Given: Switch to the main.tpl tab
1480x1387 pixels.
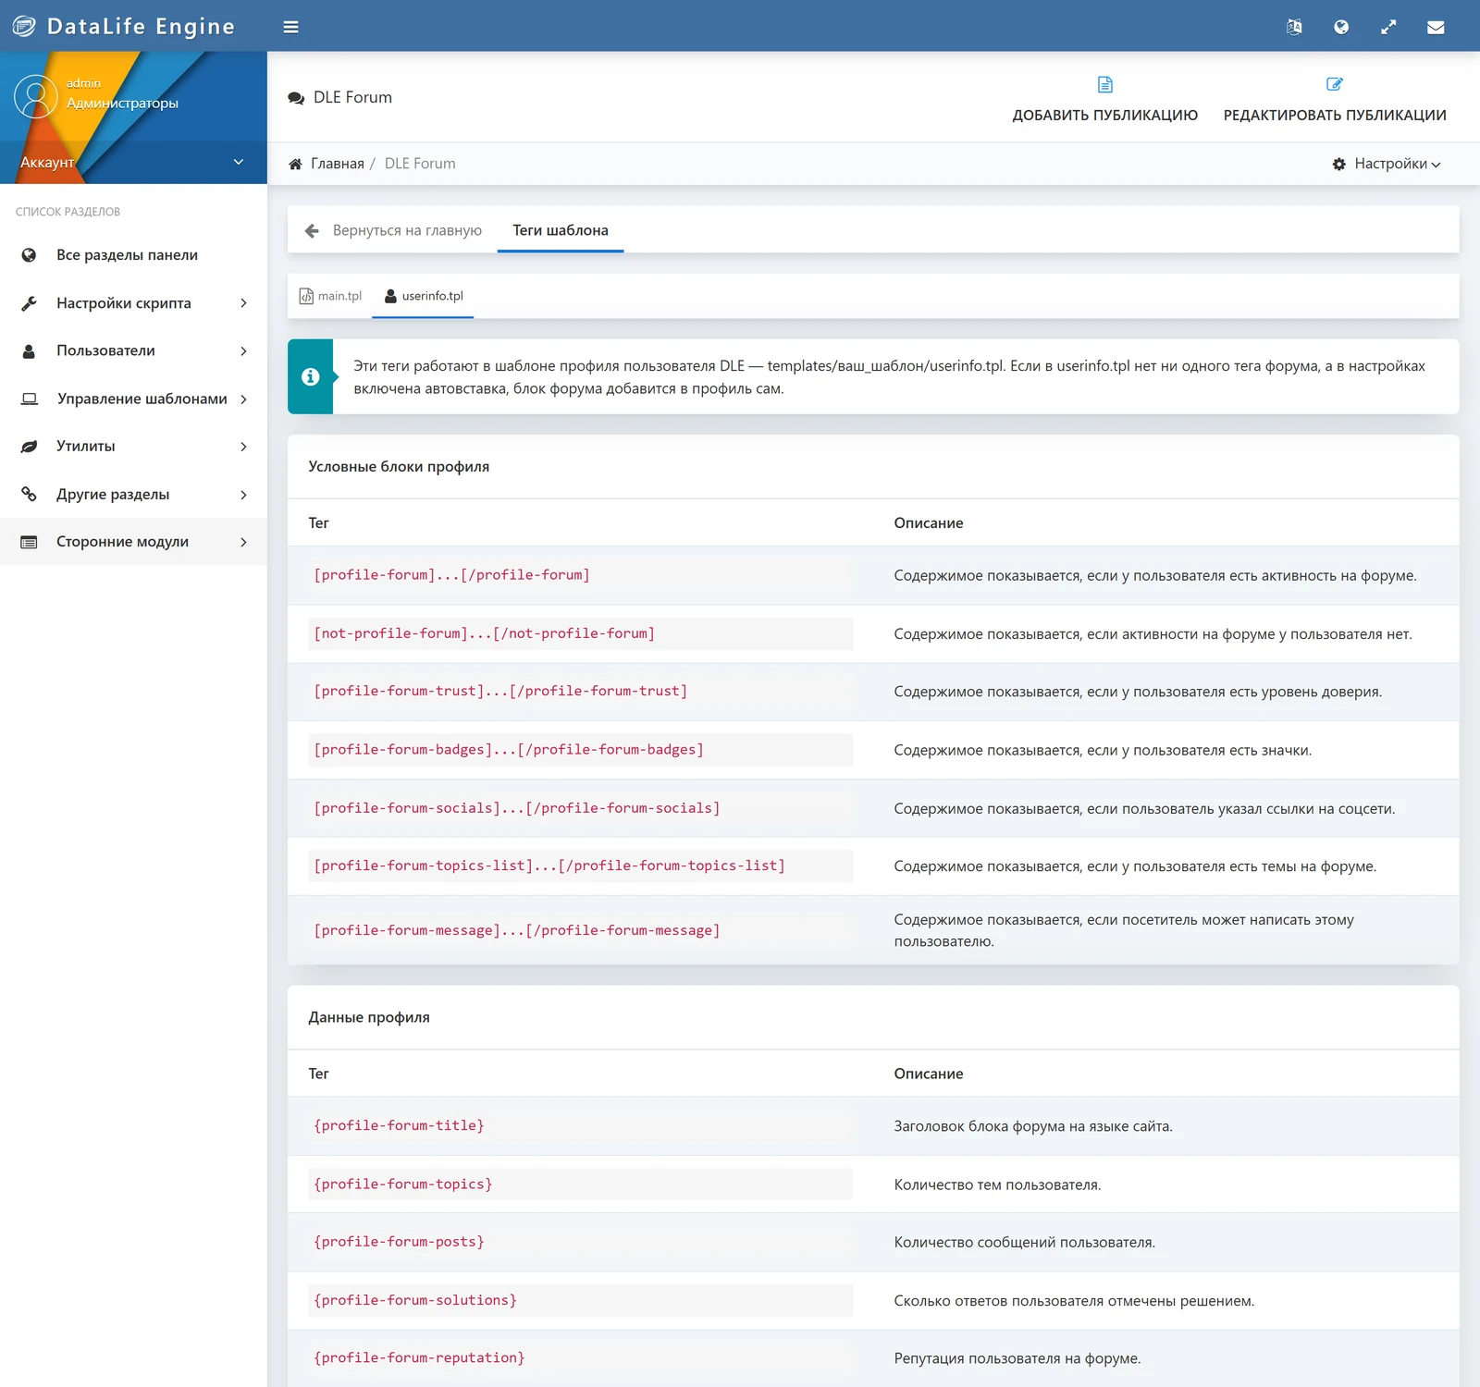Looking at the screenshot, I should tap(330, 296).
